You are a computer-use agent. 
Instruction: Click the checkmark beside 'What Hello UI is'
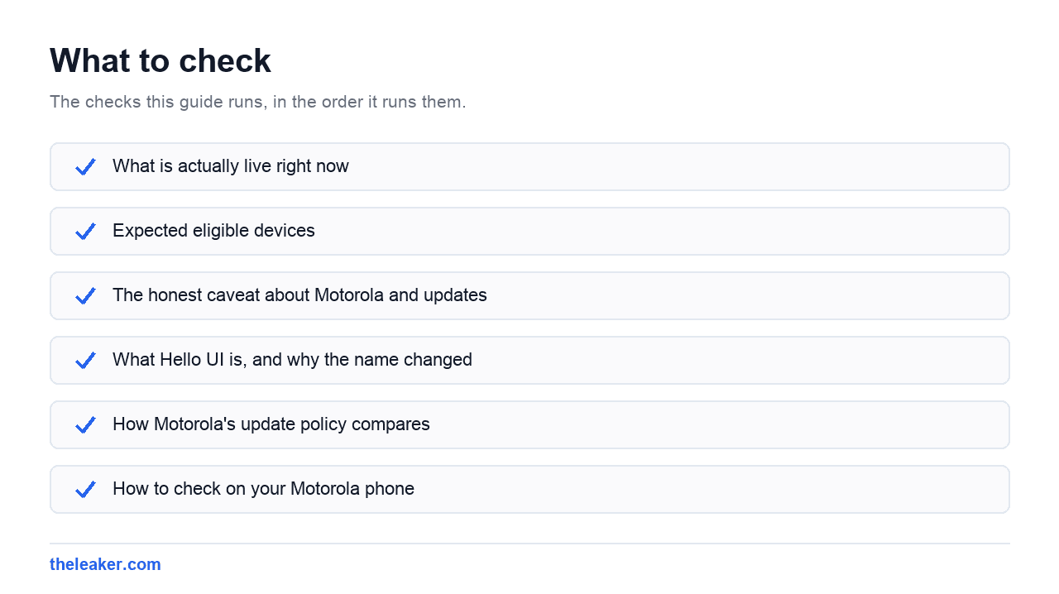pos(85,360)
